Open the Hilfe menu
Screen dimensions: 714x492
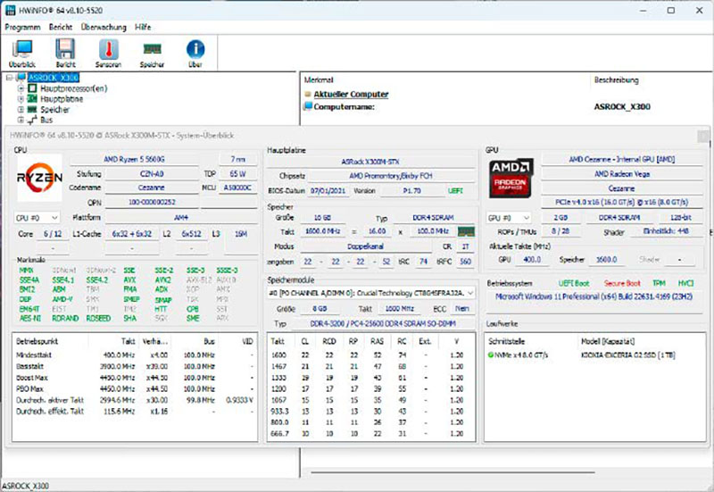click(143, 27)
